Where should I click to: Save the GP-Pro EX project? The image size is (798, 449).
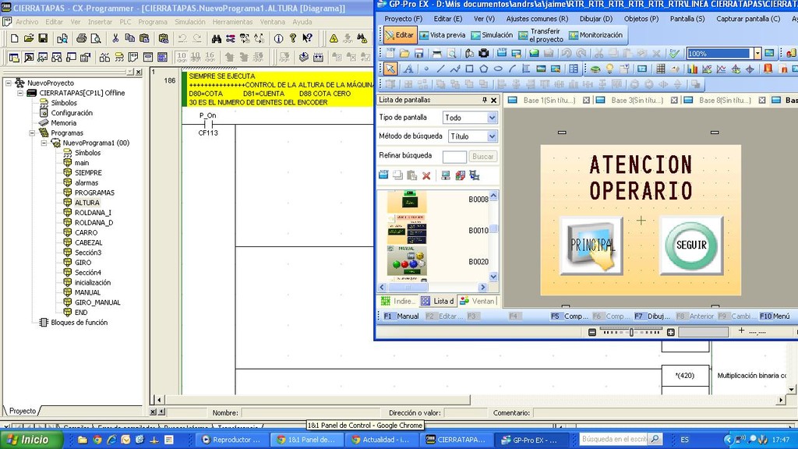[x=419, y=53]
